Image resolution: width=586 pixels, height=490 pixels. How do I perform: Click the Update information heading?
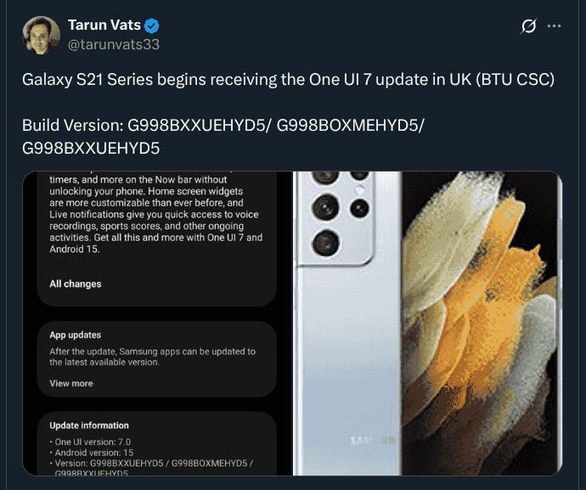[x=89, y=425]
